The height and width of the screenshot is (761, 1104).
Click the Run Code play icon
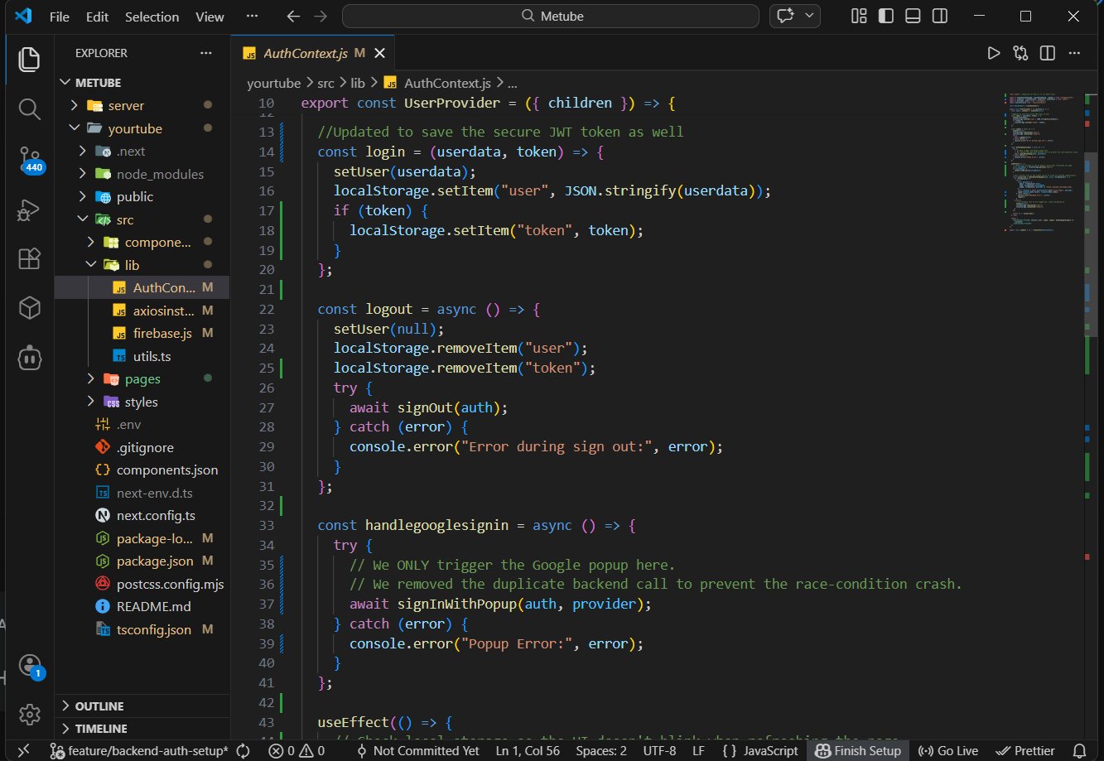[993, 53]
